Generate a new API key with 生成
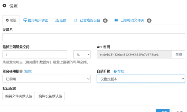The image size is (187, 112). click(179, 55)
